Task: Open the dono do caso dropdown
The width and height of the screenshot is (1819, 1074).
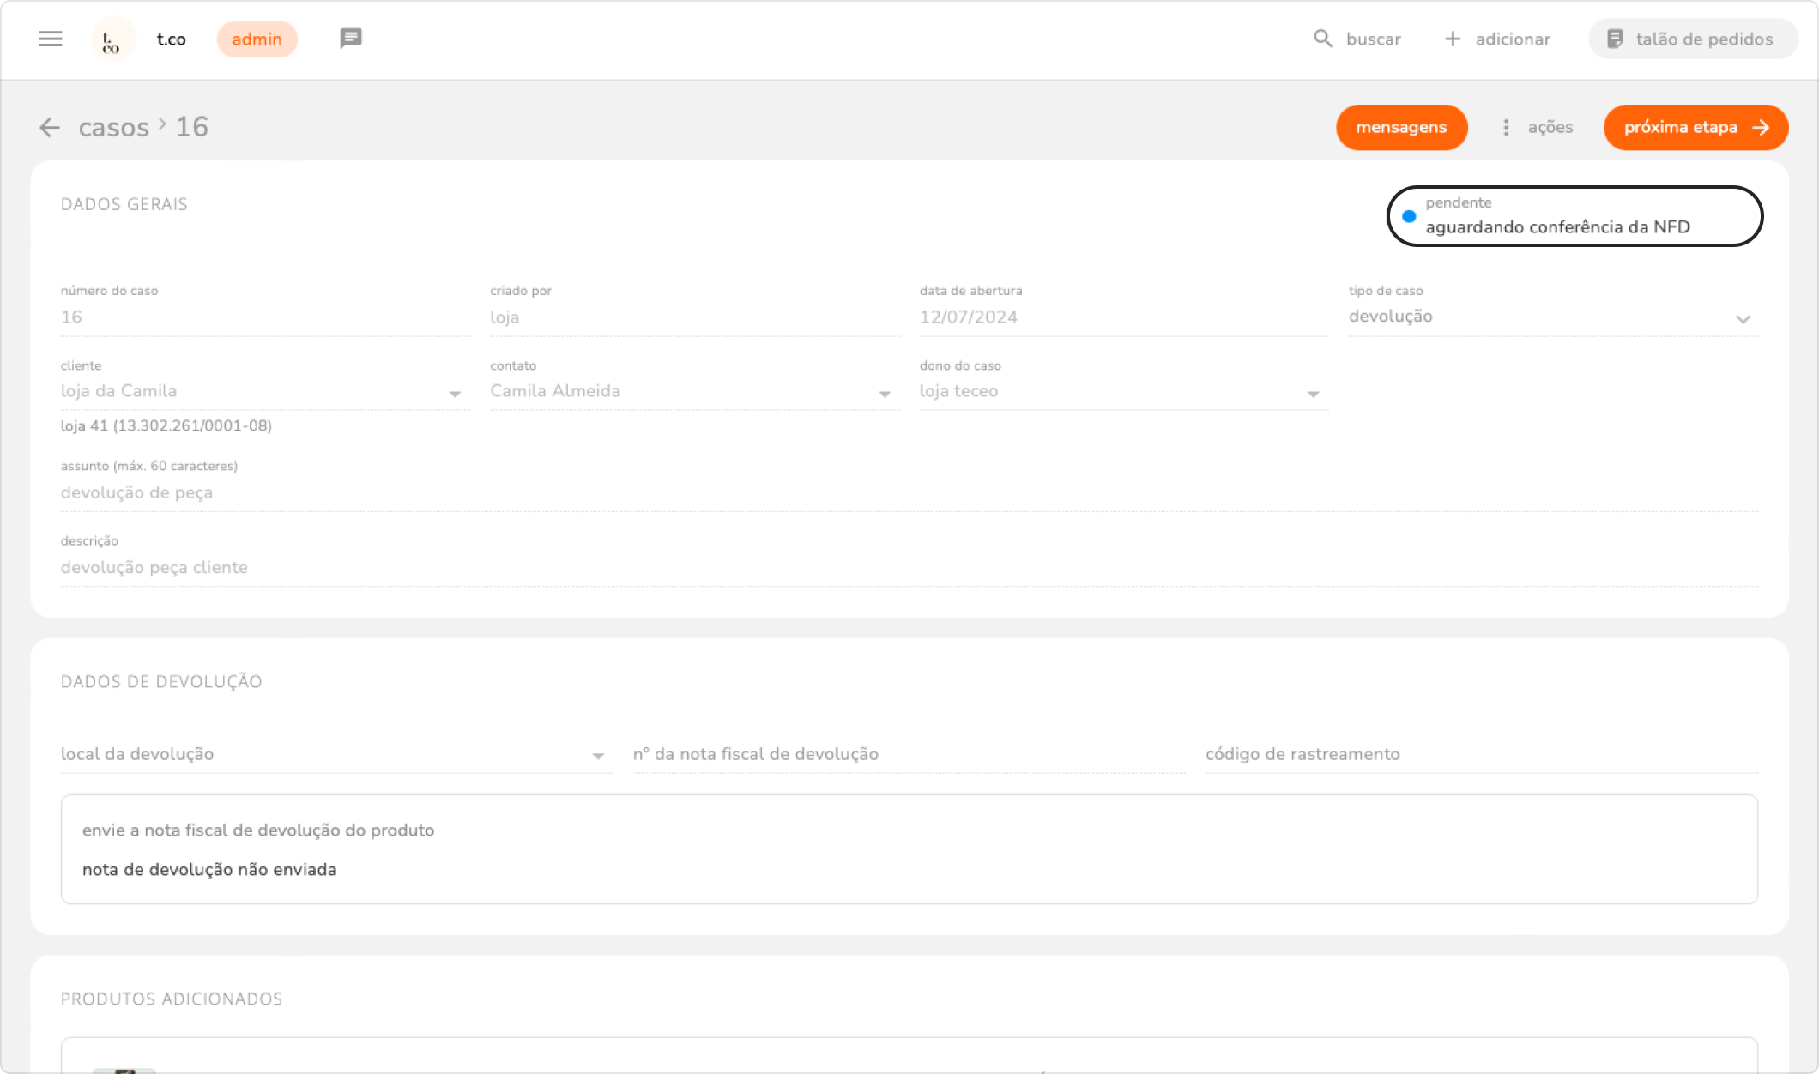Action: point(1313,394)
